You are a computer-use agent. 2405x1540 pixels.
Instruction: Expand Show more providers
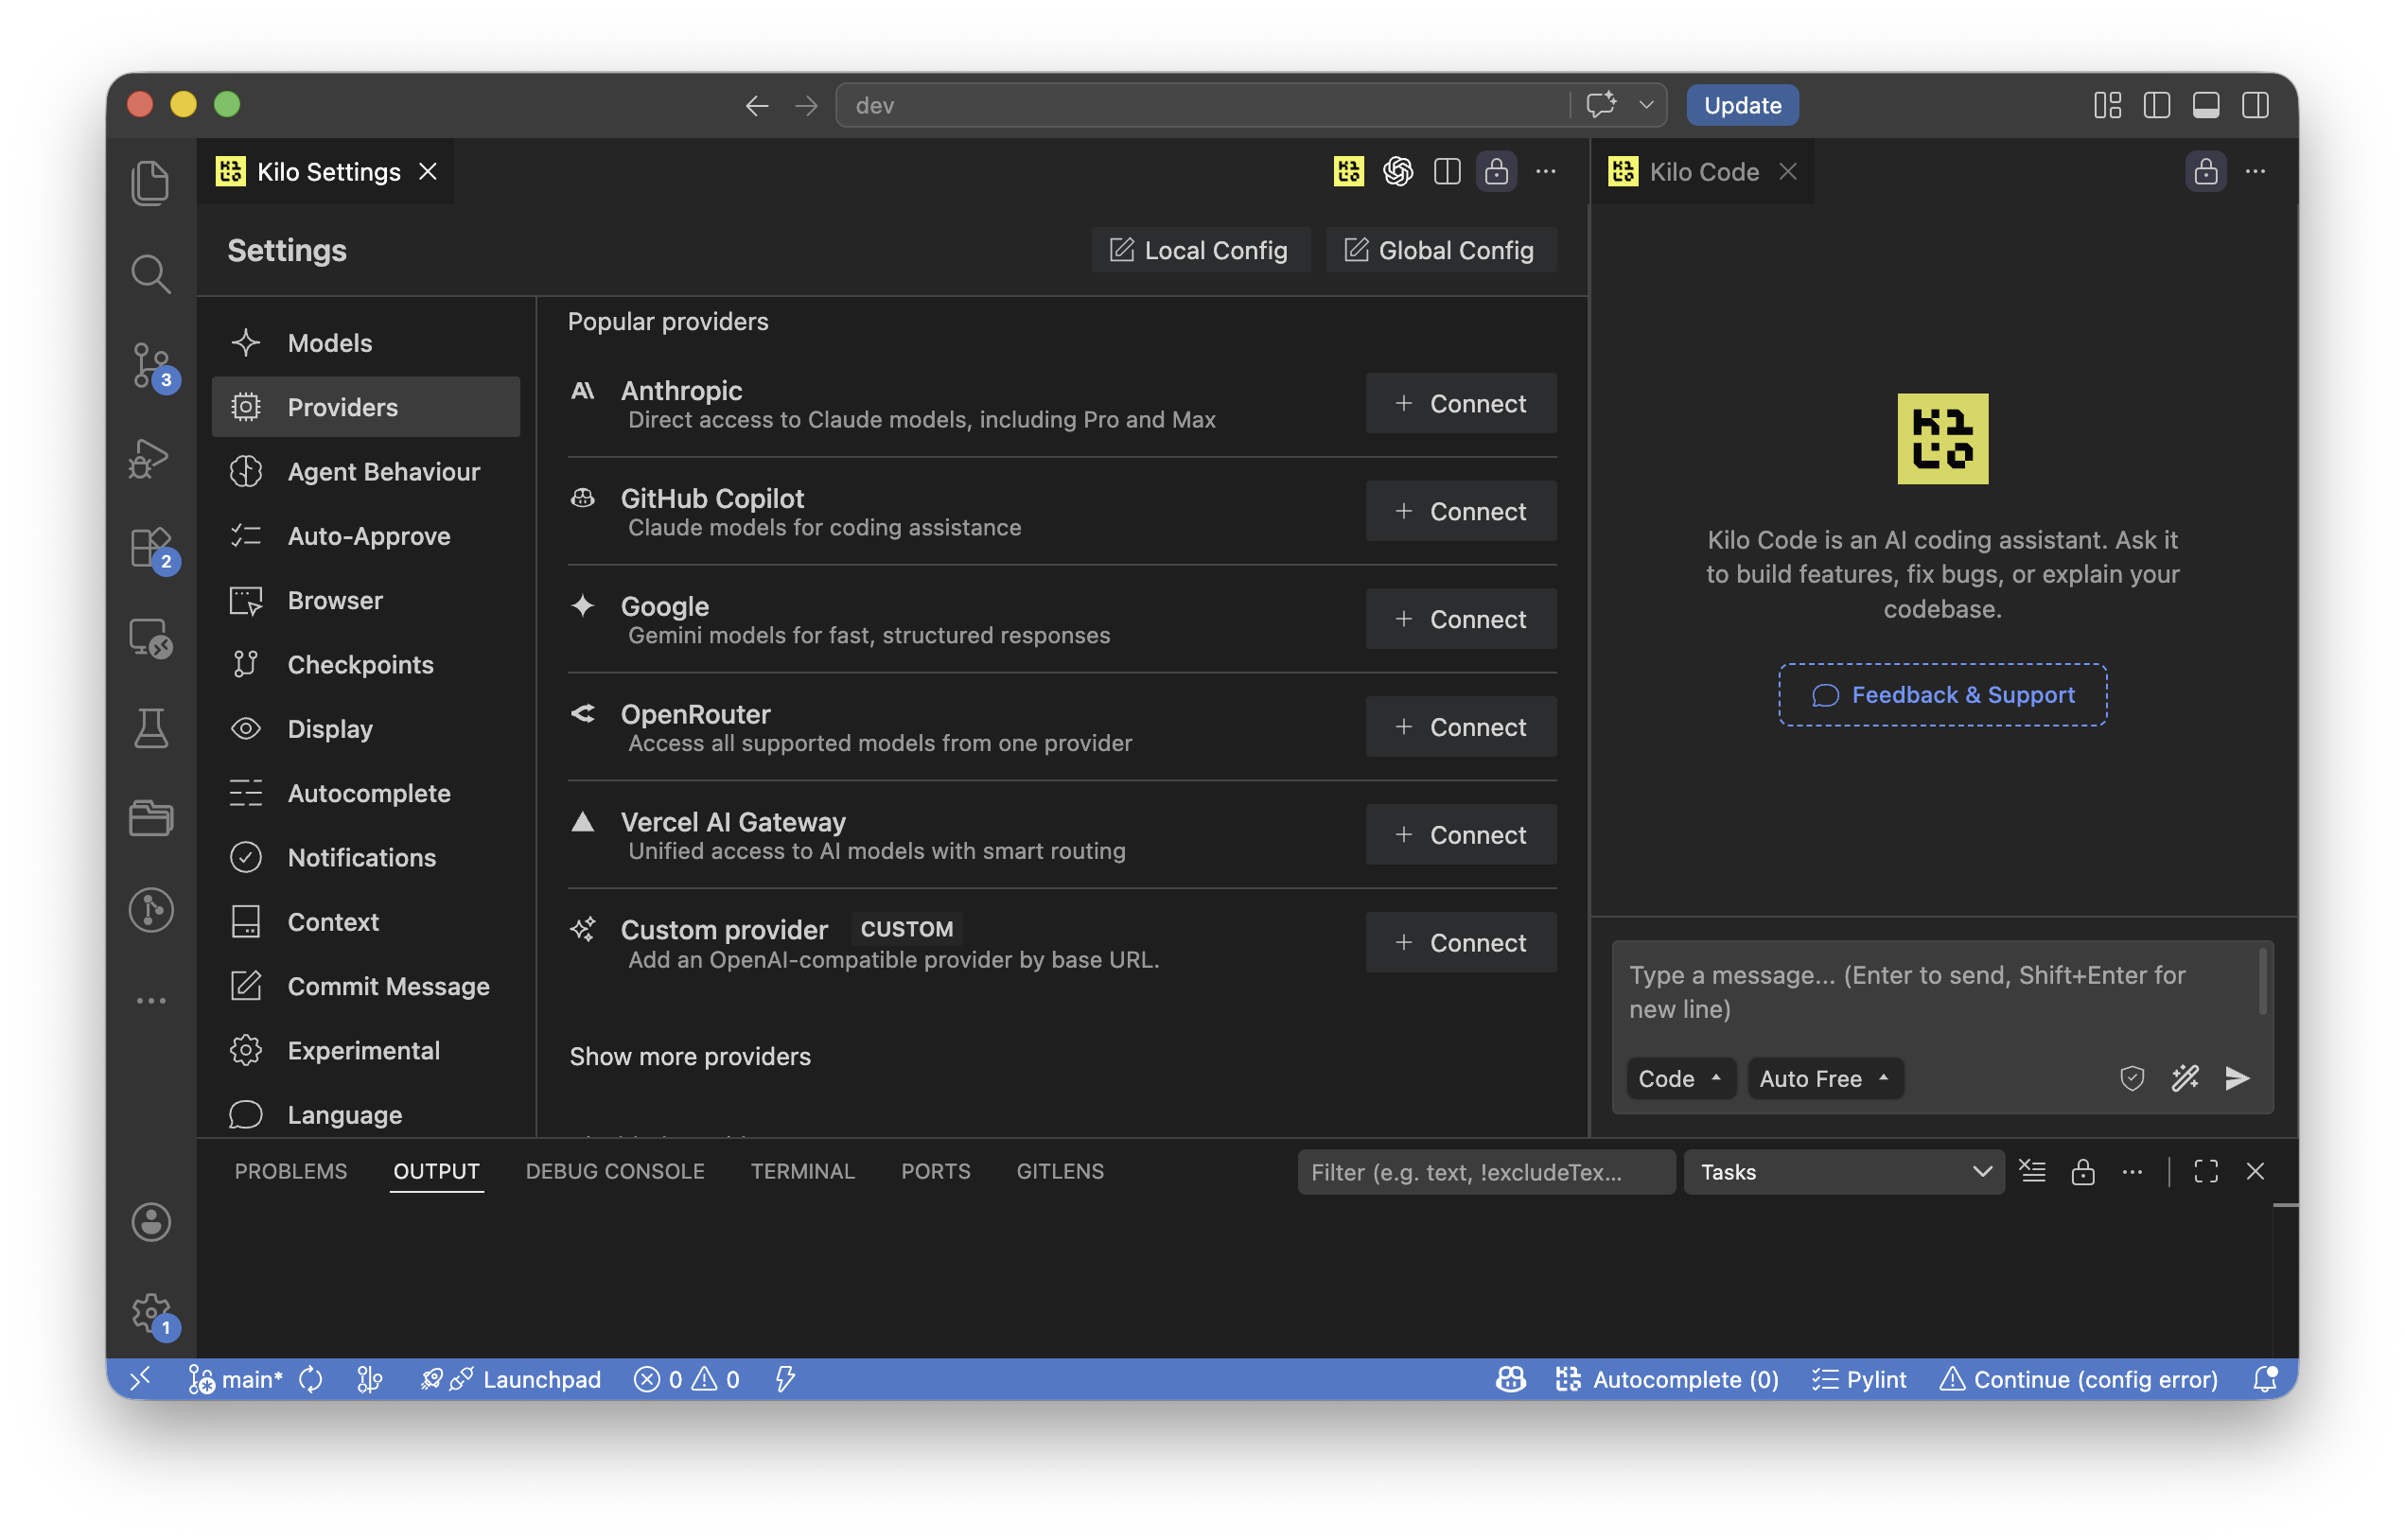[x=690, y=1057]
